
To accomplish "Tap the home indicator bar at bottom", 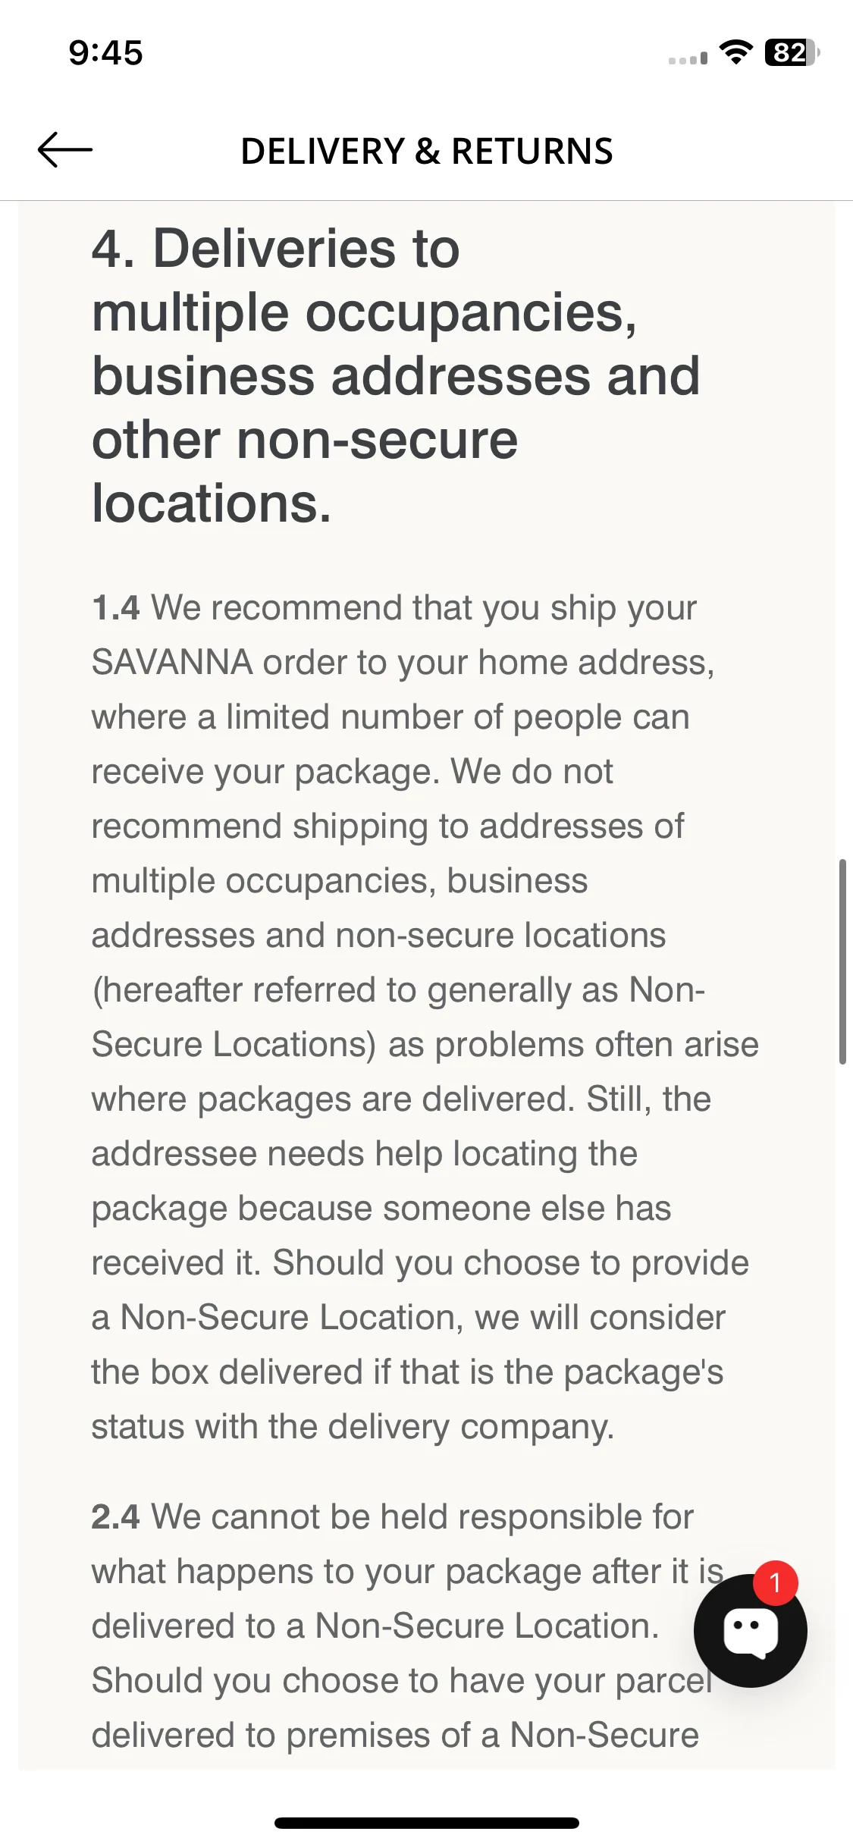I will coord(427,1823).
